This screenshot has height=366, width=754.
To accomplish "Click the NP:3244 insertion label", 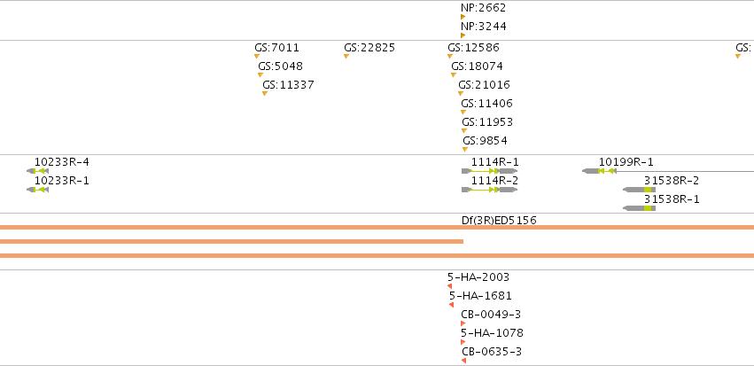I will [x=483, y=27].
